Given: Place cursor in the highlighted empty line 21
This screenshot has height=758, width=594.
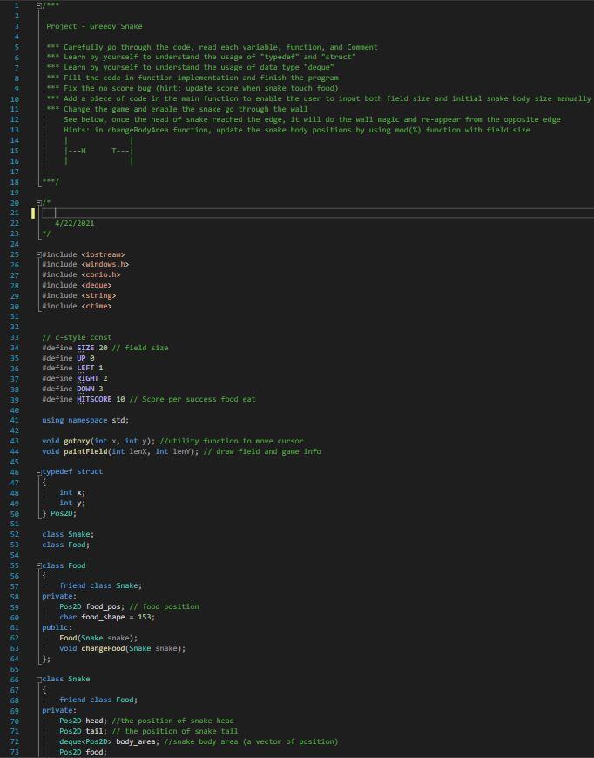Looking at the screenshot, I should coord(319,213).
